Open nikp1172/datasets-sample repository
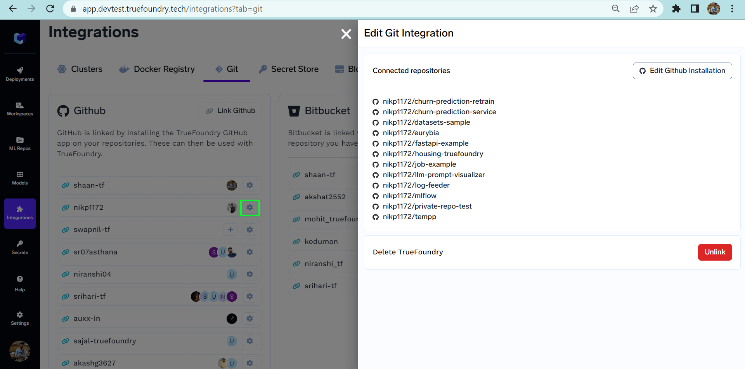The height and width of the screenshot is (369, 745). tap(426, 122)
